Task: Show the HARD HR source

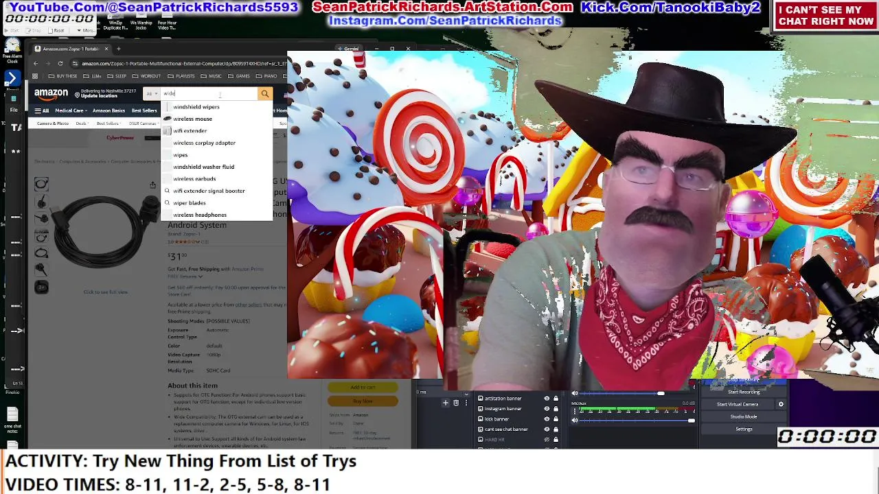Action: click(547, 439)
